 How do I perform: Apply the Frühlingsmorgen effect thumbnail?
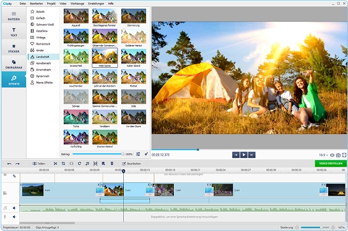click(x=76, y=36)
